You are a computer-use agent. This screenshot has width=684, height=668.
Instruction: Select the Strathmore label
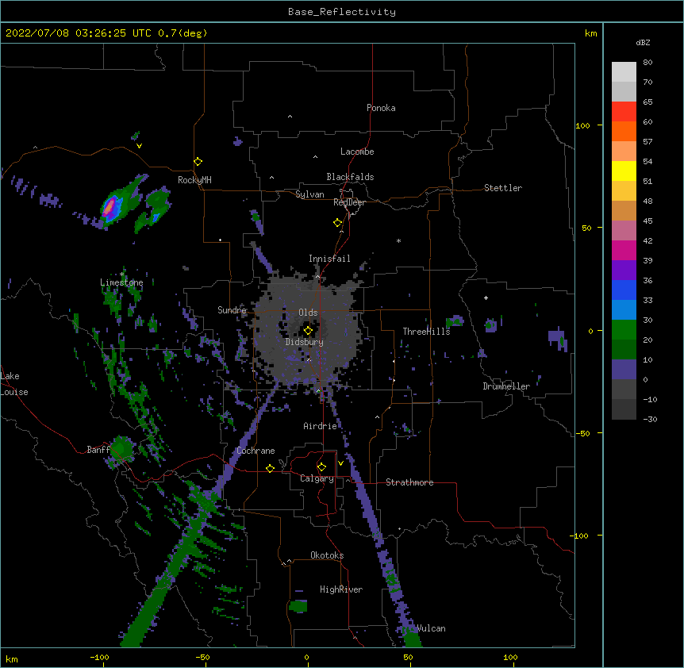pos(409,482)
